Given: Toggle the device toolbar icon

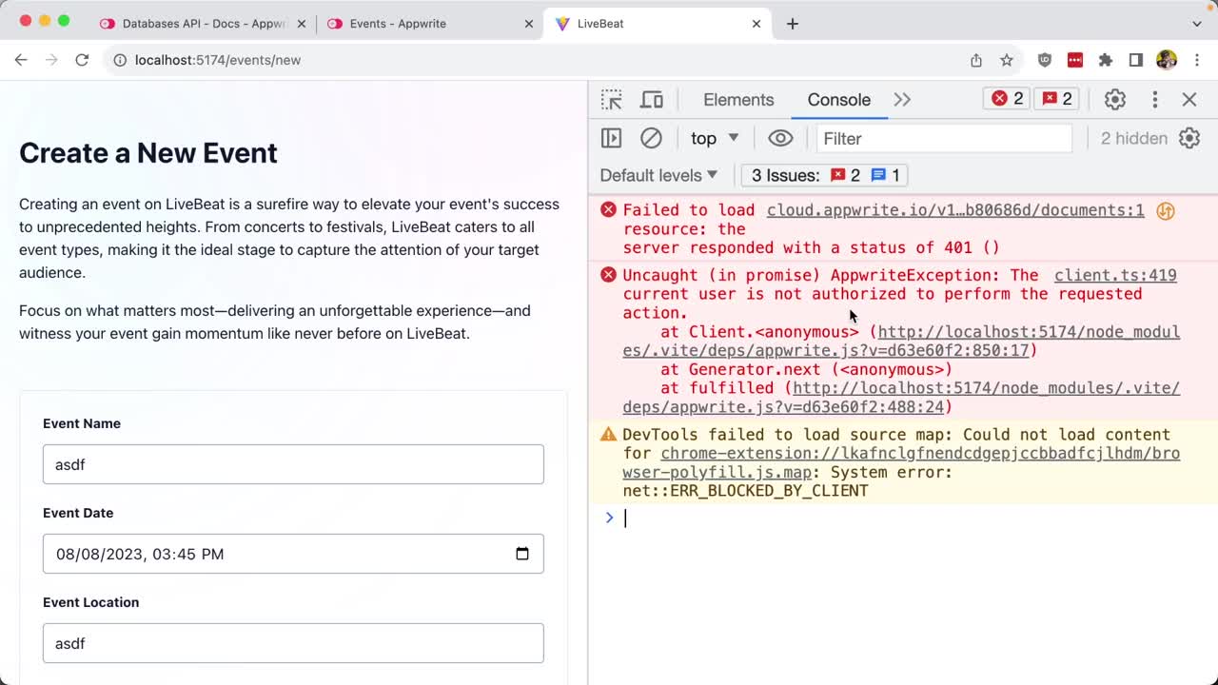Looking at the screenshot, I should pyautogui.click(x=652, y=100).
